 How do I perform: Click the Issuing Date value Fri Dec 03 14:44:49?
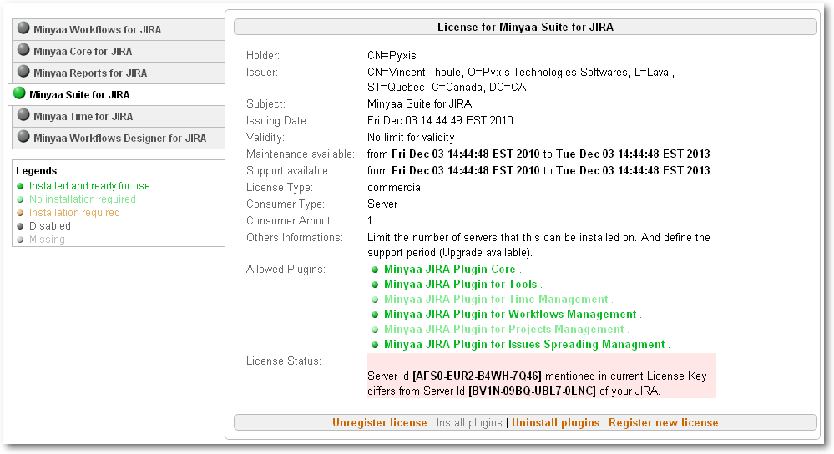click(440, 121)
